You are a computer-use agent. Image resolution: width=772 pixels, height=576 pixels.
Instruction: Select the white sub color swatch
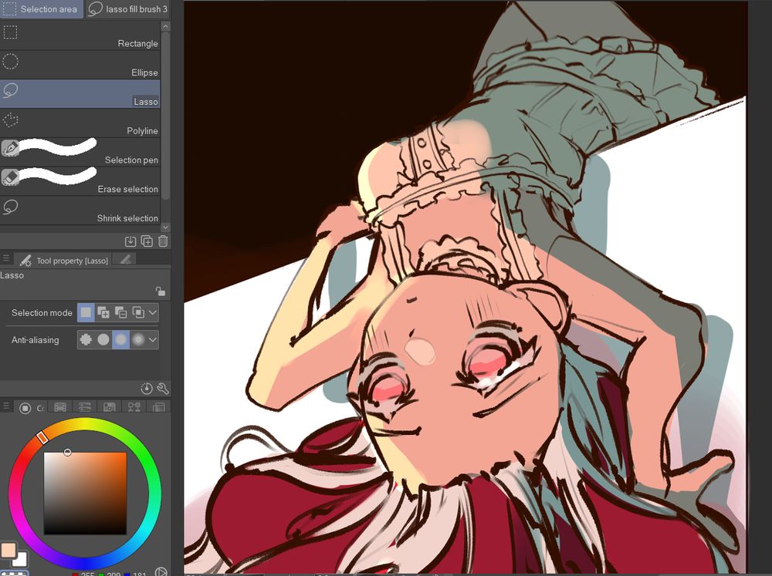pos(21,559)
